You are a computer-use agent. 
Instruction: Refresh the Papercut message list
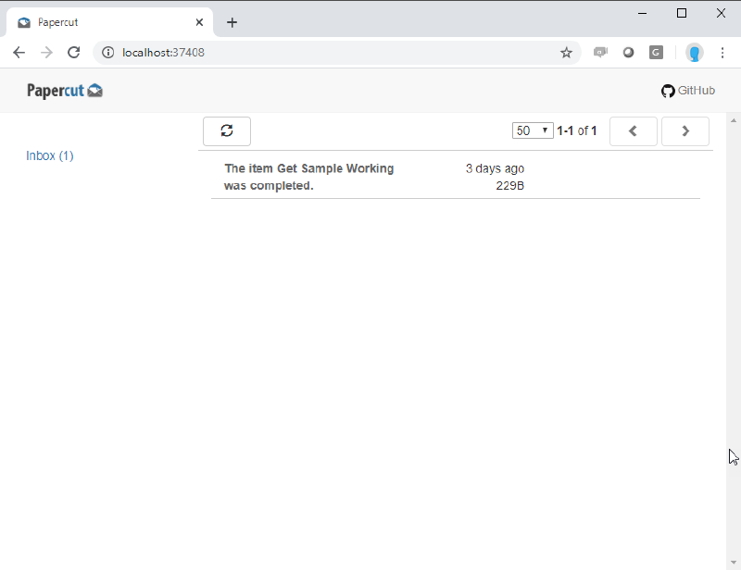[227, 131]
